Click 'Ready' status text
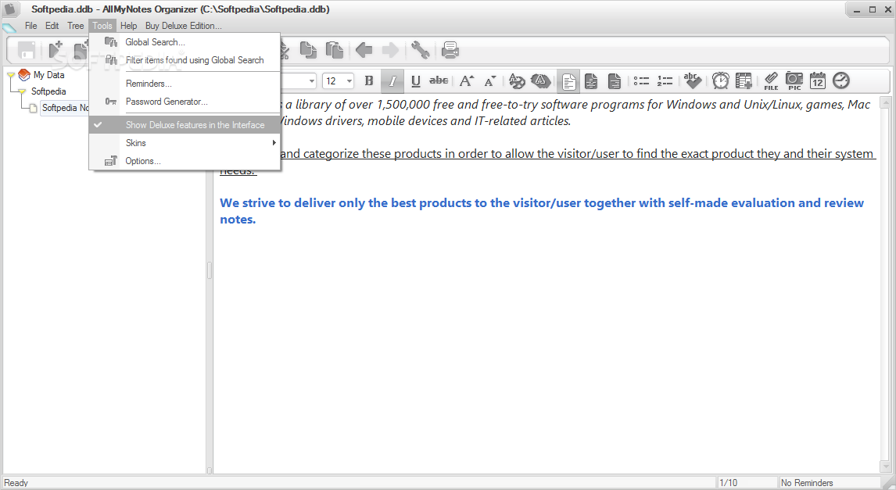The width and height of the screenshot is (896, 490). tap(16, 483)
